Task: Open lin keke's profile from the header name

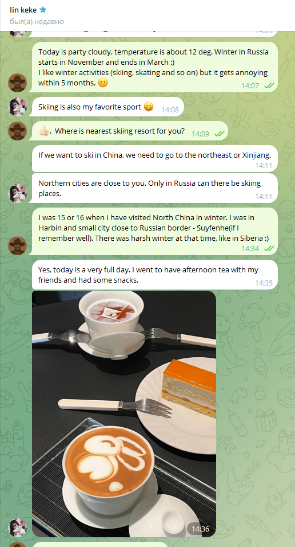Action: pos(23,10)
